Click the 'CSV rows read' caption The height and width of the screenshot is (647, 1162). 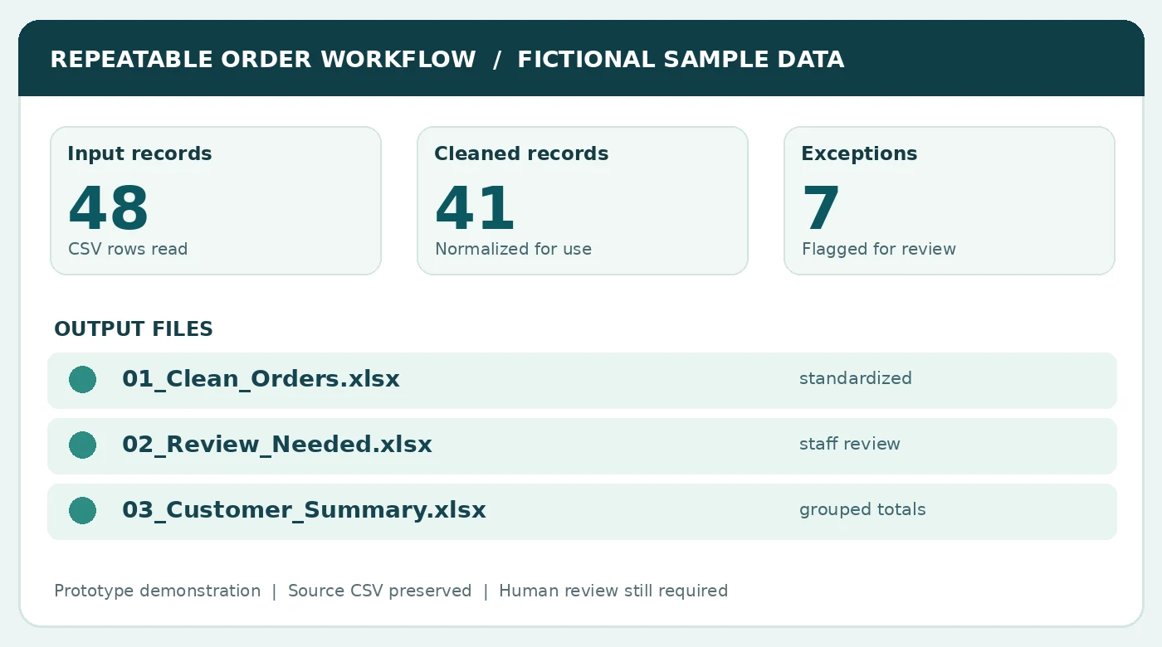[x=128, y=249]
